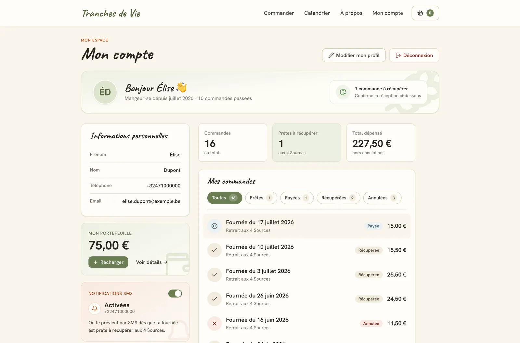This screenshot has height=343, width=520.
Task: Click the package icon in pickup notice
Action: pos(343,92)
